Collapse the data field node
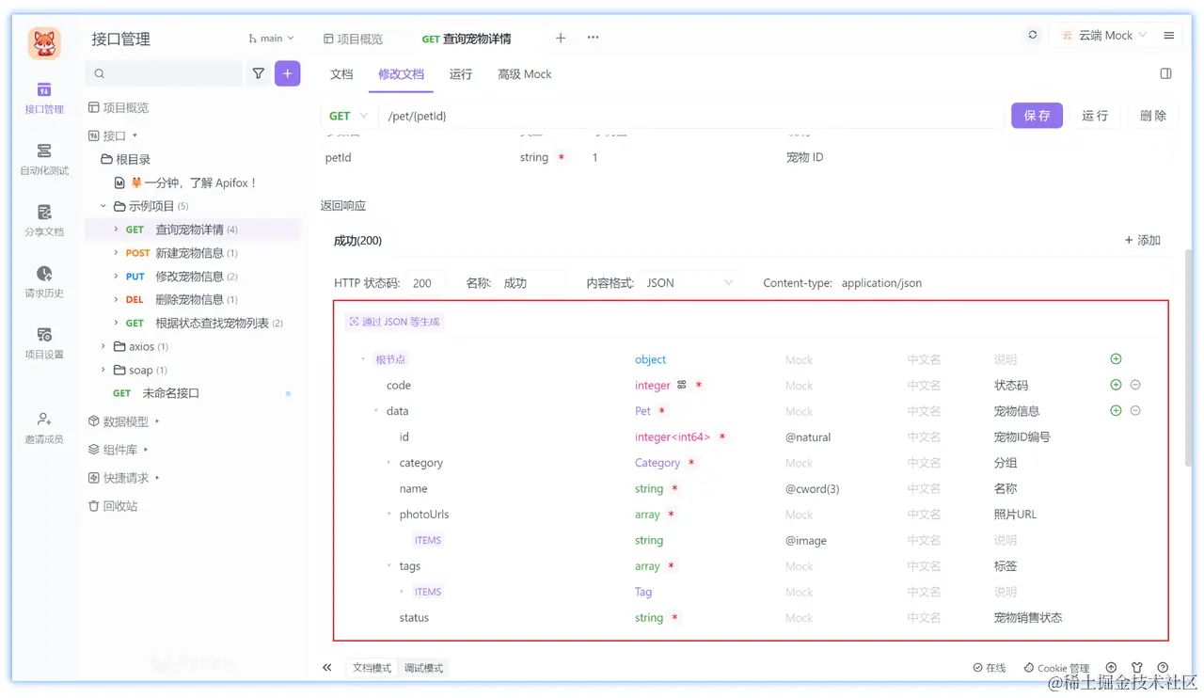The width and height of the screenshot is (1204, 698). pyautogui.click(x=376, y=411)
